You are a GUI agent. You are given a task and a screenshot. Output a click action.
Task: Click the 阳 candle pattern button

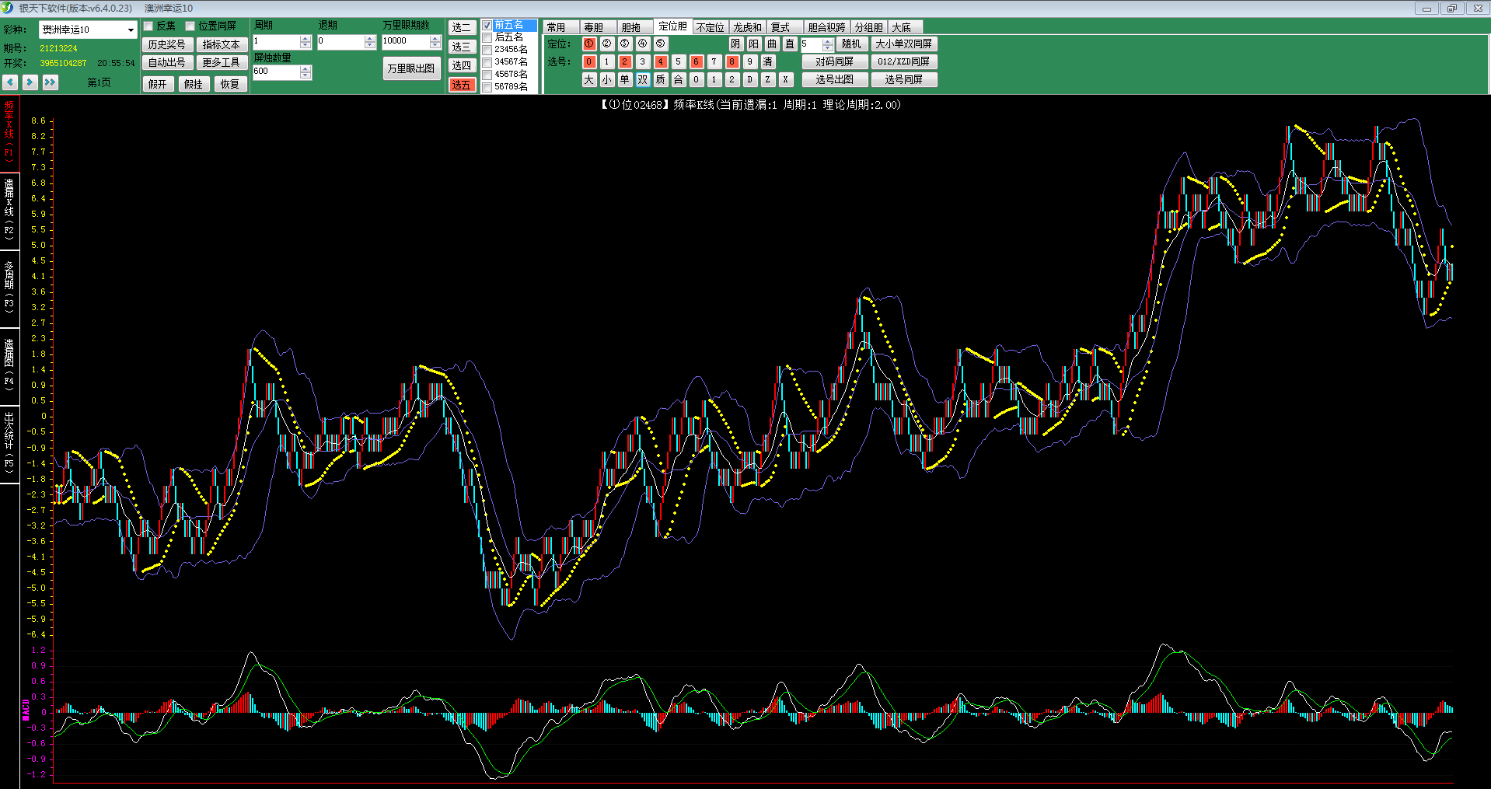[754, 44]
